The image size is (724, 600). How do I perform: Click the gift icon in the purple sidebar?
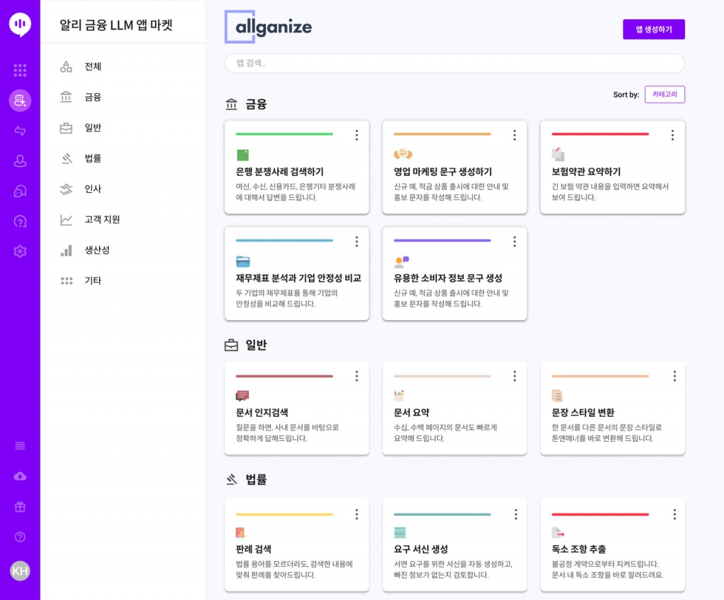[x=20, y=506]
